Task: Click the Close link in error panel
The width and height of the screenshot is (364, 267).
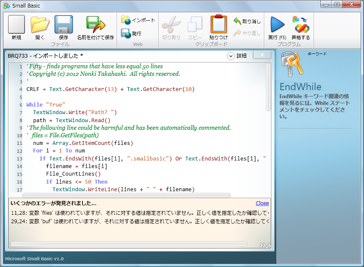Action: click(x=262, y=203)
